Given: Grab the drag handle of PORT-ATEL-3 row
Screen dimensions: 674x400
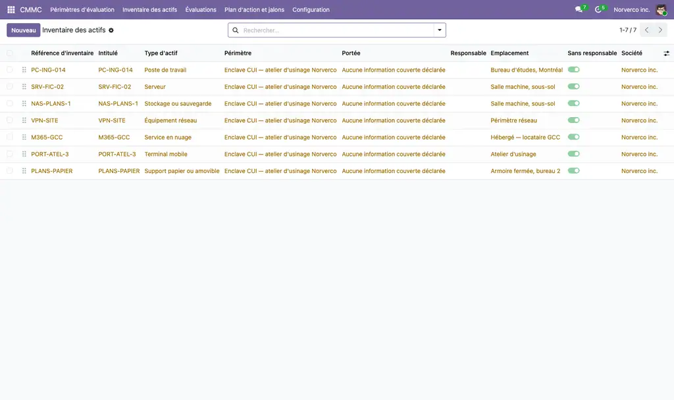Looking at the screenshot, I should (x=24, y=154).
